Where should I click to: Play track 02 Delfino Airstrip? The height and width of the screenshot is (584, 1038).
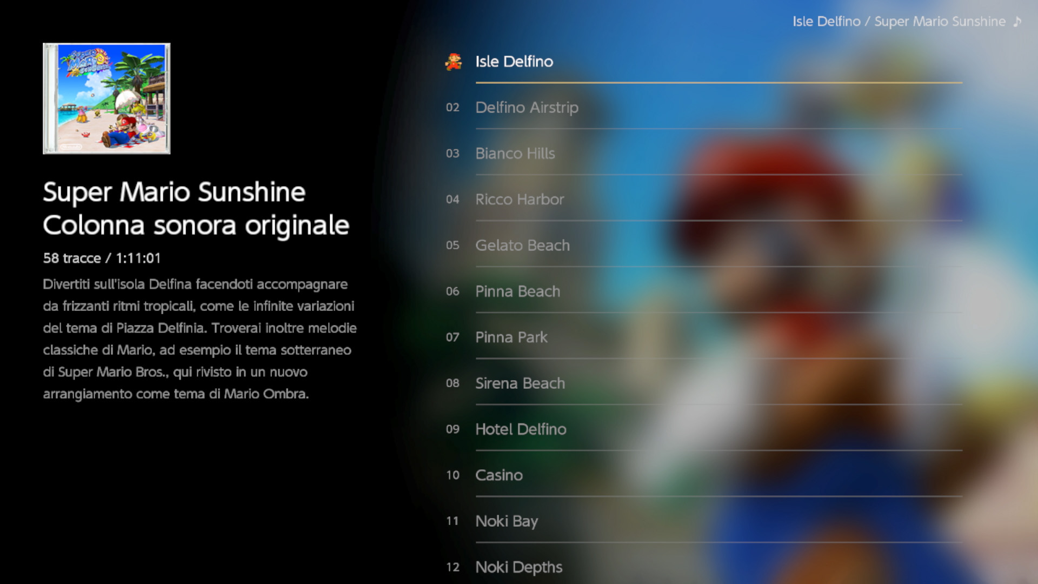(x=527, y=108)
